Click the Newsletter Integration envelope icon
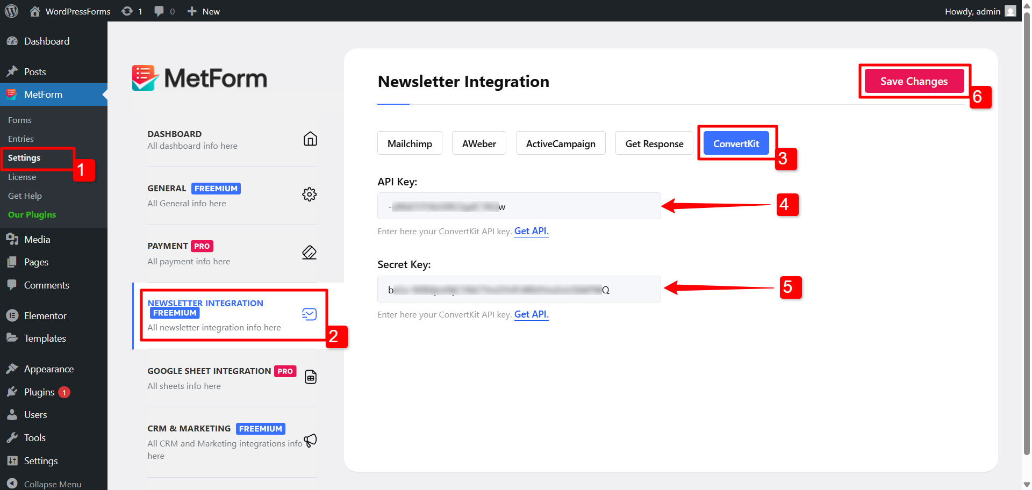The width and height of the screenshot is (1032, 490). 310,314
